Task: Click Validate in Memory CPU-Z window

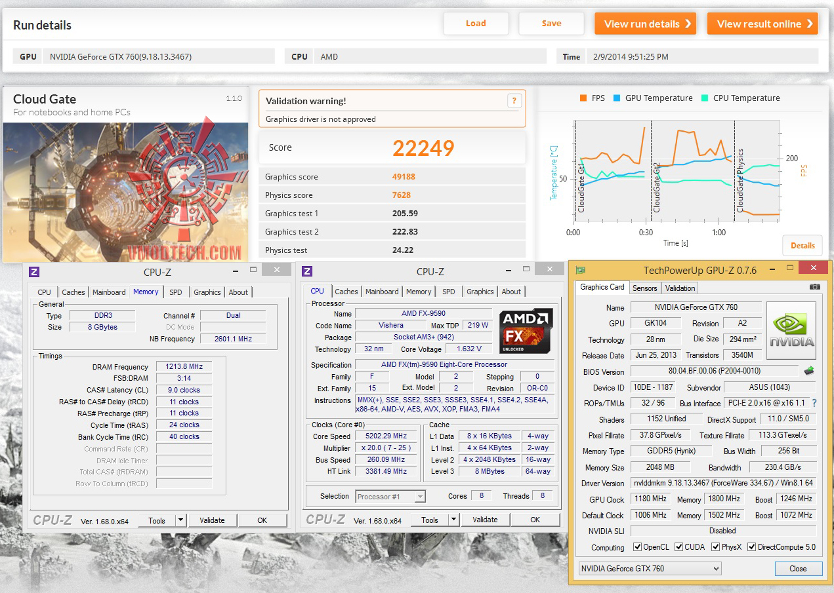Action: click(212, 520)
